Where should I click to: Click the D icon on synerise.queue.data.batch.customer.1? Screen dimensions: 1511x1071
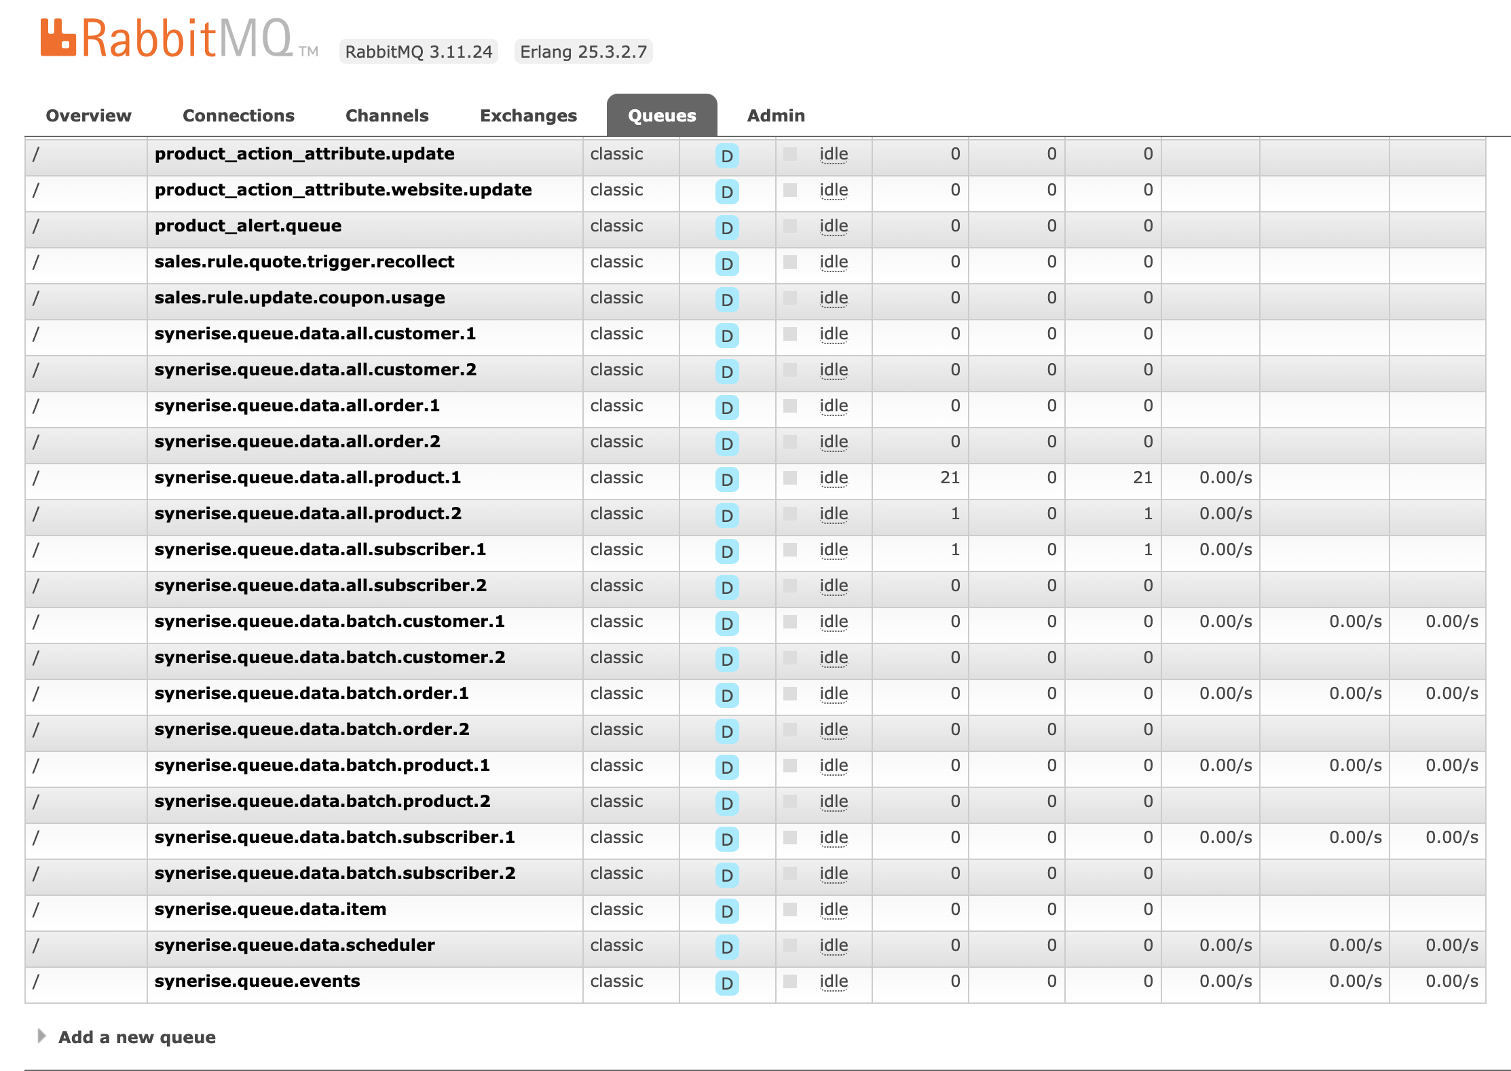pyautogui.click(x=726, y=624)
